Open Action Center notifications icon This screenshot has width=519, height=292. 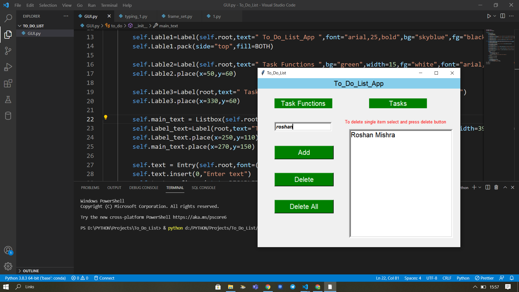508,287
